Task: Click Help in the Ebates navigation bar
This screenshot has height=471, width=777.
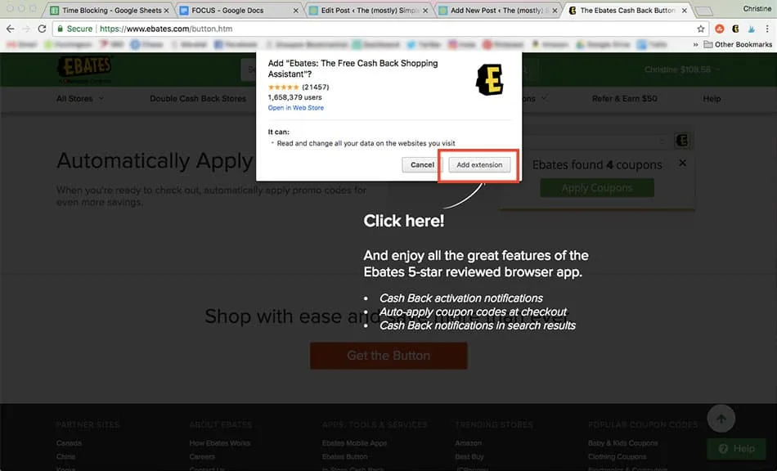Action: tap(712, 99)
